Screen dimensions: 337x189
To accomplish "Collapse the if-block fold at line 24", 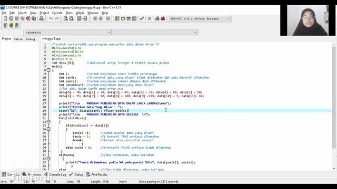I will pos(48,129).
